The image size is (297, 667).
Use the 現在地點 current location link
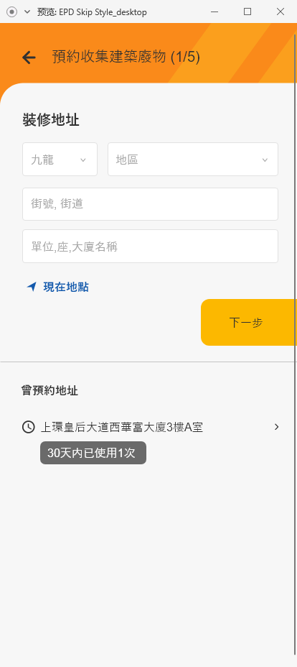(x=66, y=287)
